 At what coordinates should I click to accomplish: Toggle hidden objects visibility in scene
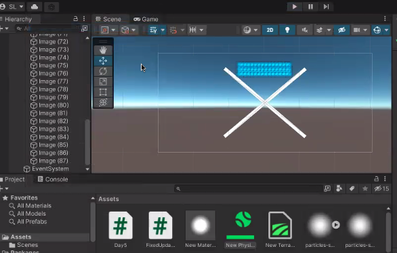click(341, 30)
